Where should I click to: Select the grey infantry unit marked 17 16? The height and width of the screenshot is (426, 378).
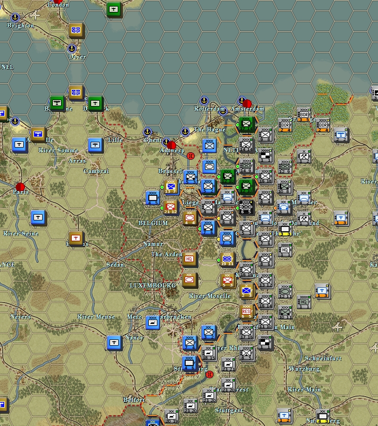pos(247,332)
